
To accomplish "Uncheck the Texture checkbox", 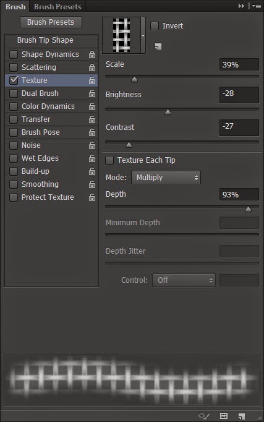I will pos(14,80).
